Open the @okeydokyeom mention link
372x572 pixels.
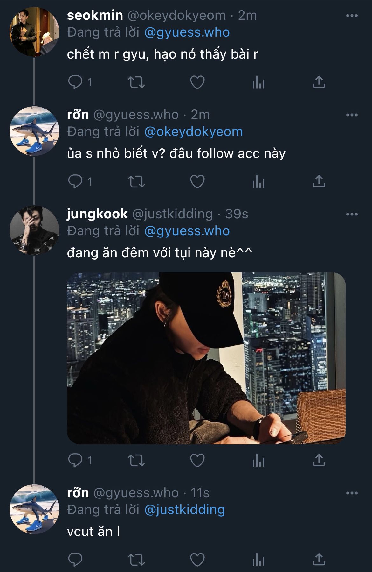(193, 131)
